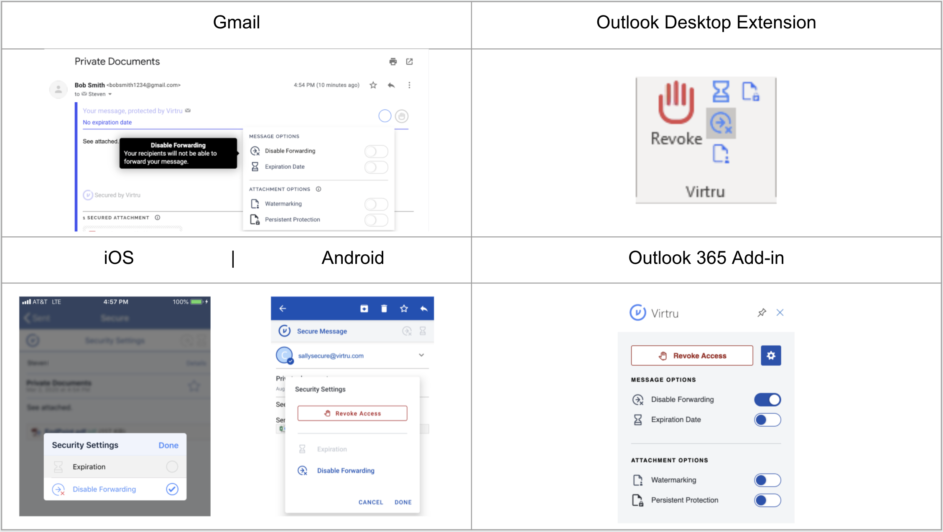Enable Persistent Protection in Outlook 365 add-in
Viewport: 943px width, 532px height.
coord(767,501)
